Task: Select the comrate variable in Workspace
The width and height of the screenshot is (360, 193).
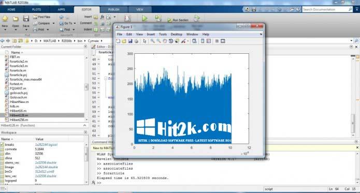Action: coord(10,149)
